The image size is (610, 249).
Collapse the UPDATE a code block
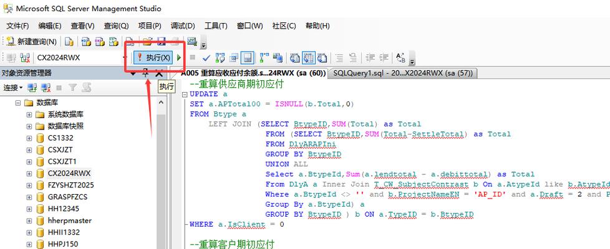(185, 95)
